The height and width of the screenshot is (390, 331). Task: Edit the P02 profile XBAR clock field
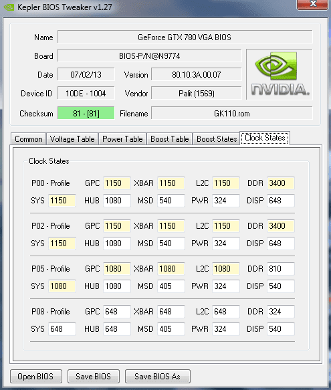[171, 226]
